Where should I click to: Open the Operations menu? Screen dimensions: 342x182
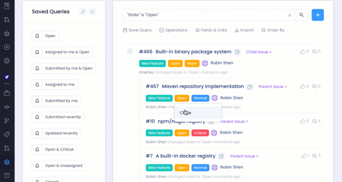coord(173,30)
